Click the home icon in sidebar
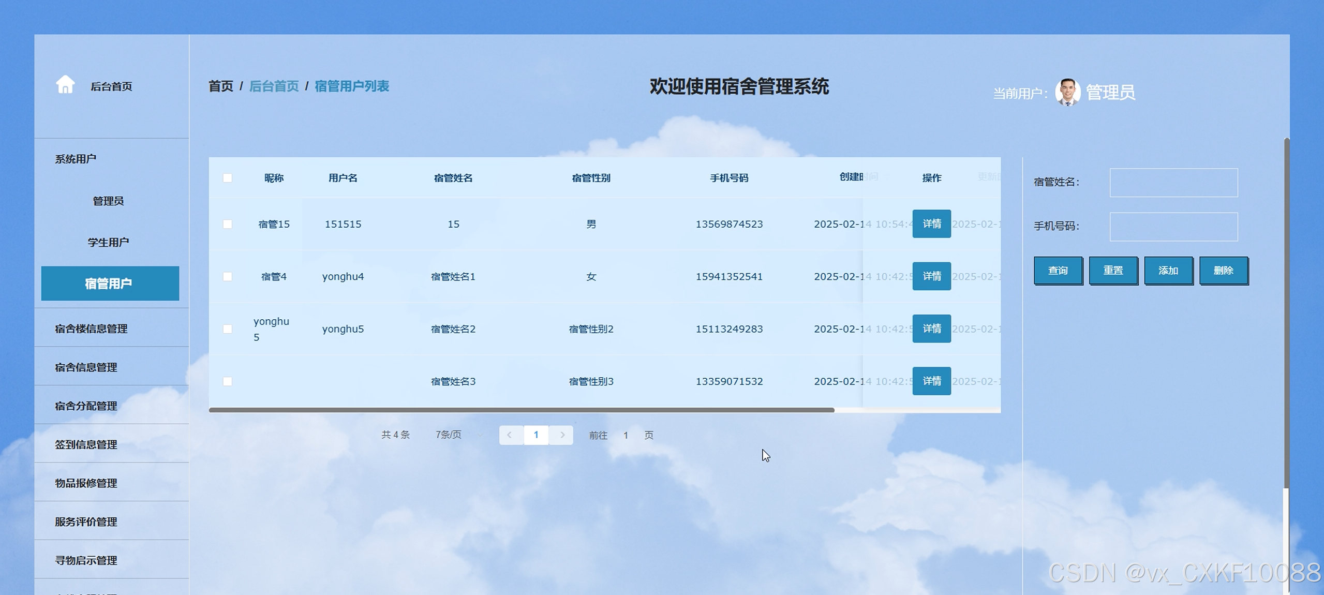 tap(65, 85)
